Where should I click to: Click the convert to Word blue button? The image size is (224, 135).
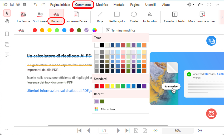tap(211, 41)
